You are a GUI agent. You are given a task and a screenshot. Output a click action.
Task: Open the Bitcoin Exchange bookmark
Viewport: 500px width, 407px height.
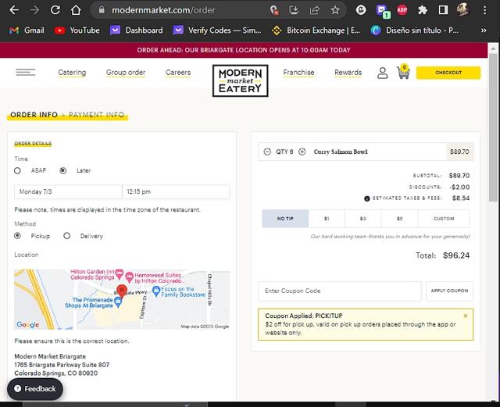pyautogui.click(x=316, y=30)
